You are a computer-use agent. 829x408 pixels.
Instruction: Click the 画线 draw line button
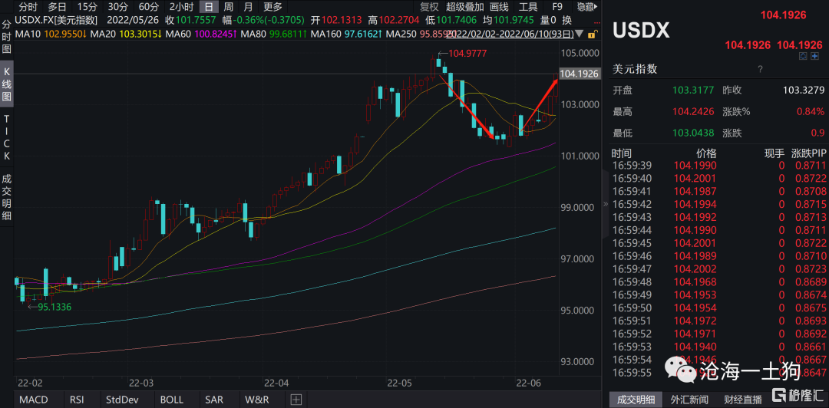[x=499, y=7]
